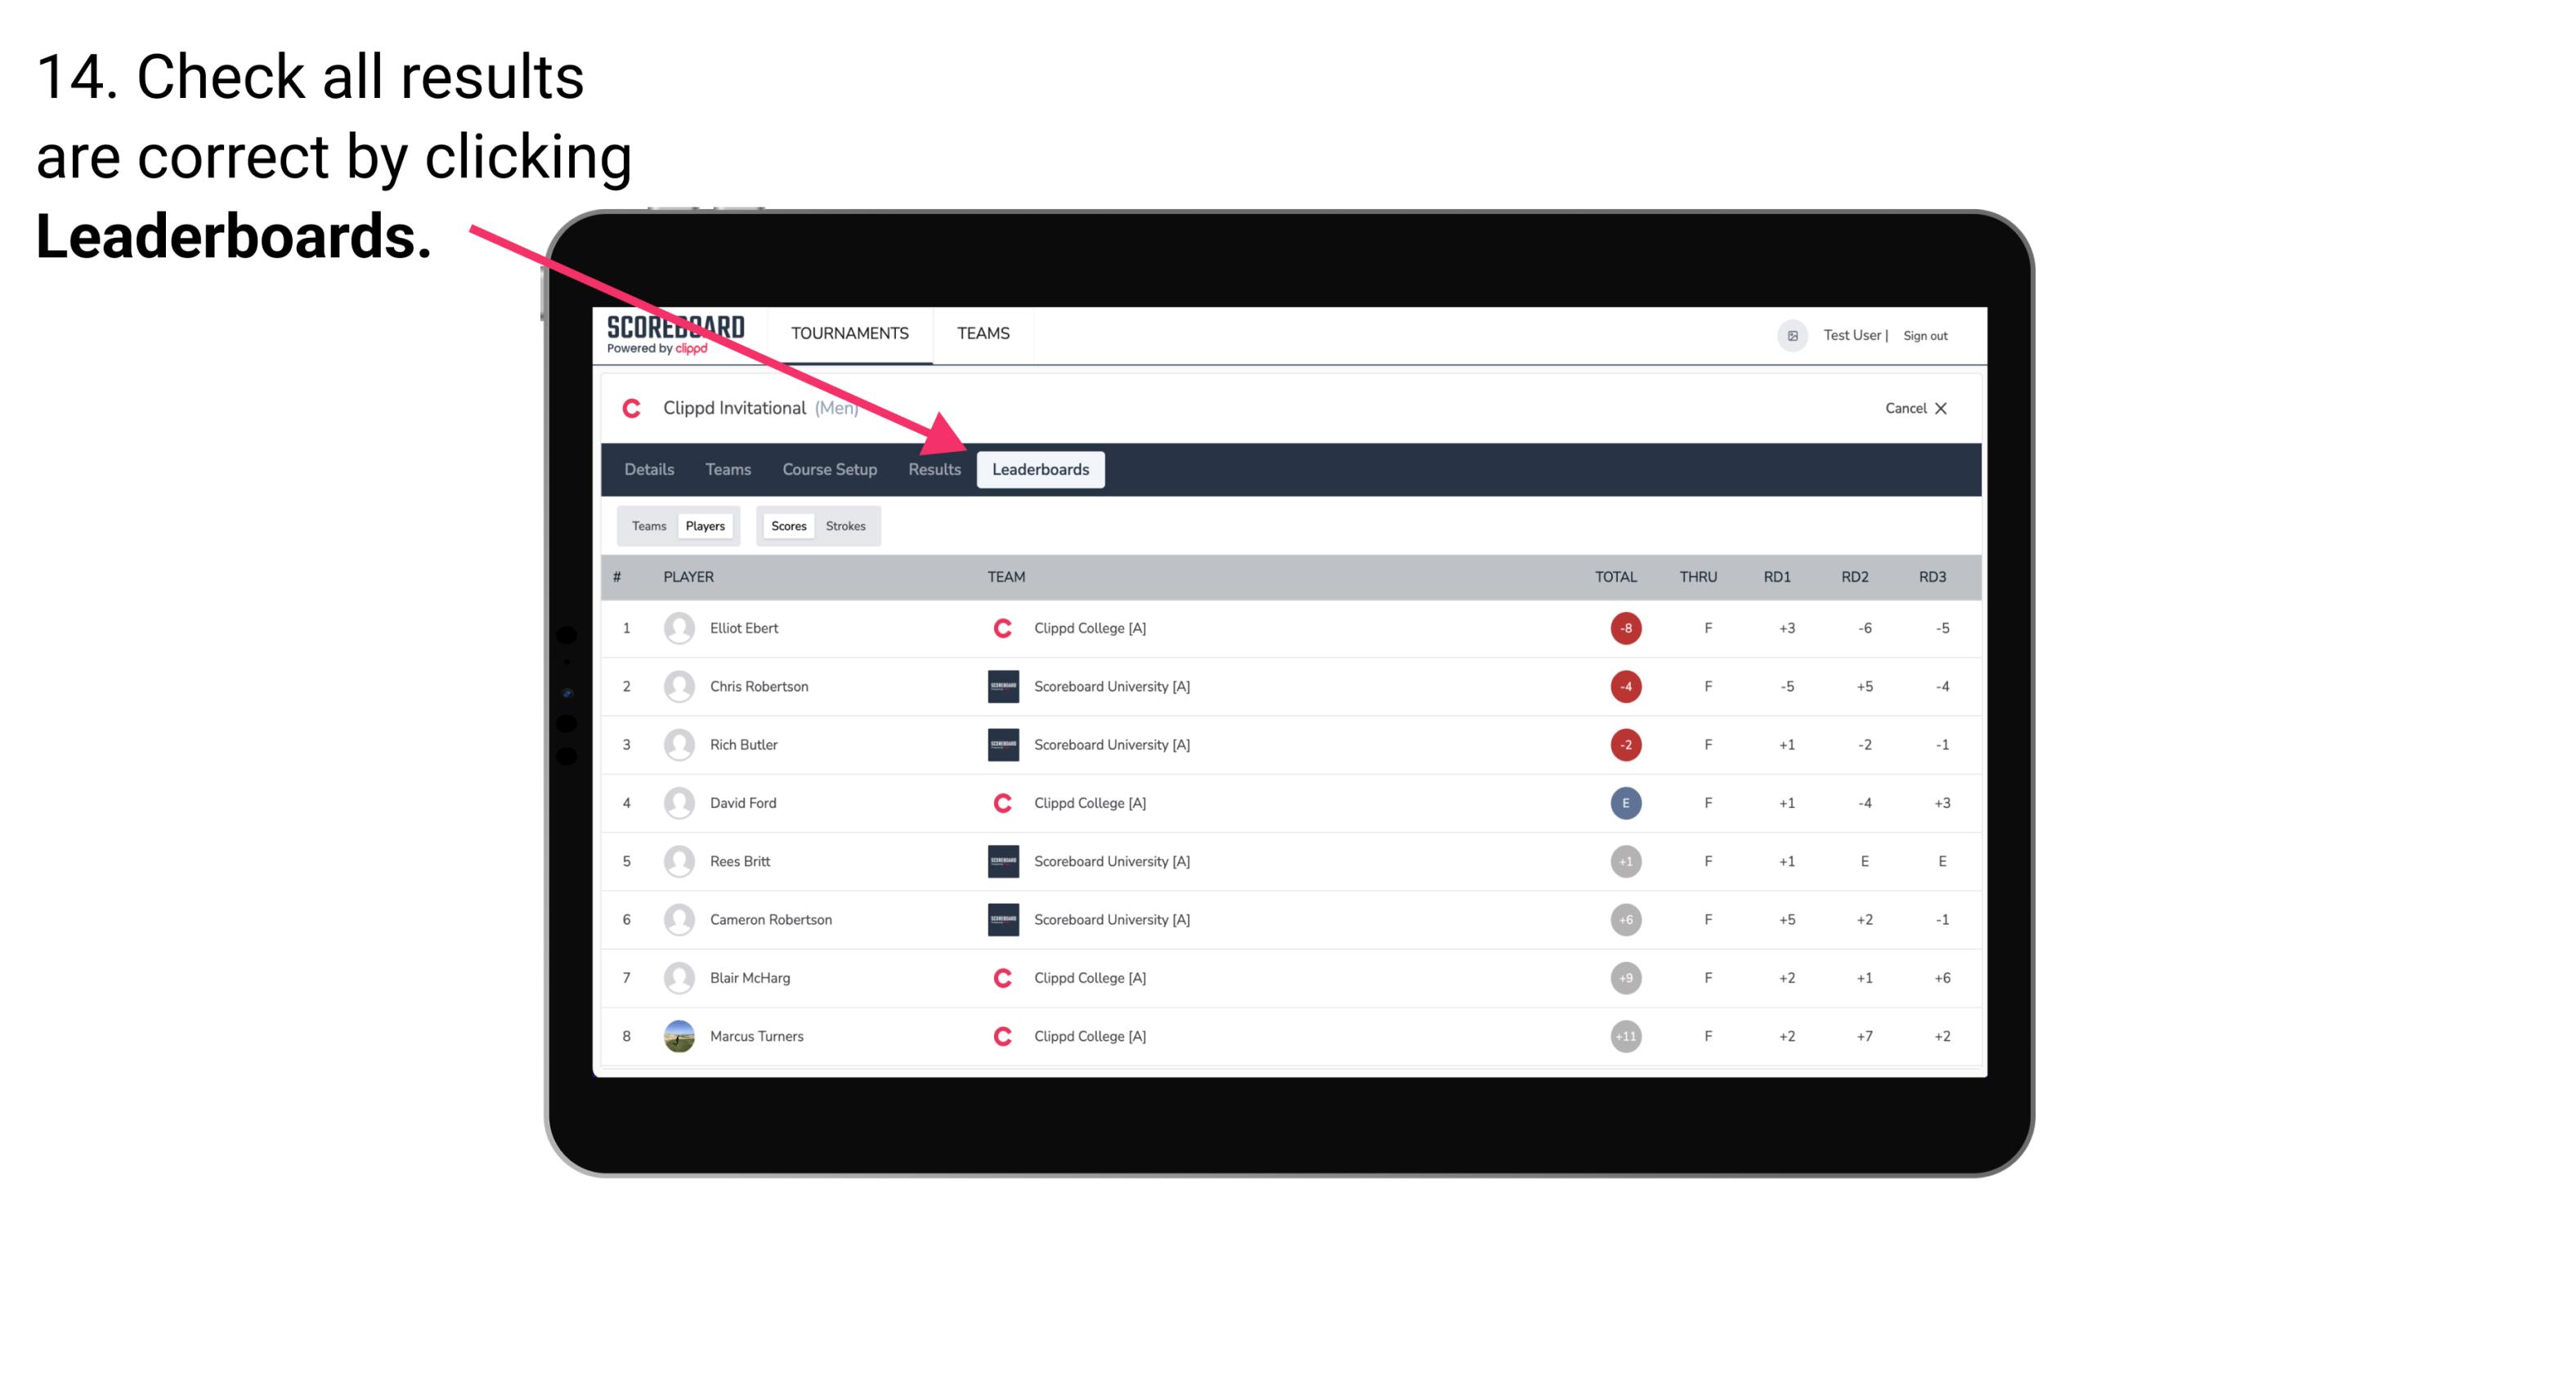Image resolution: width=2576 pixels, height=1385 pixels.
Task: Click the Scoreboard University [A] team icon
Action: point(998,686)
